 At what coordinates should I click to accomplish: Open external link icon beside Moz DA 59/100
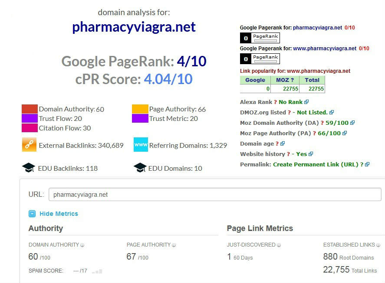tap(352, 123)
